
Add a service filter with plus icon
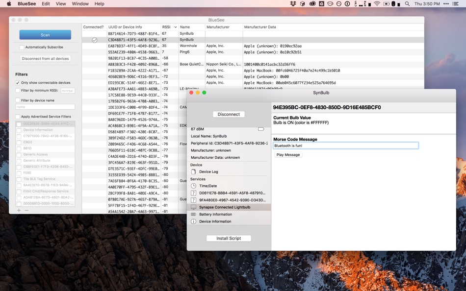click(x=19, y=210)
